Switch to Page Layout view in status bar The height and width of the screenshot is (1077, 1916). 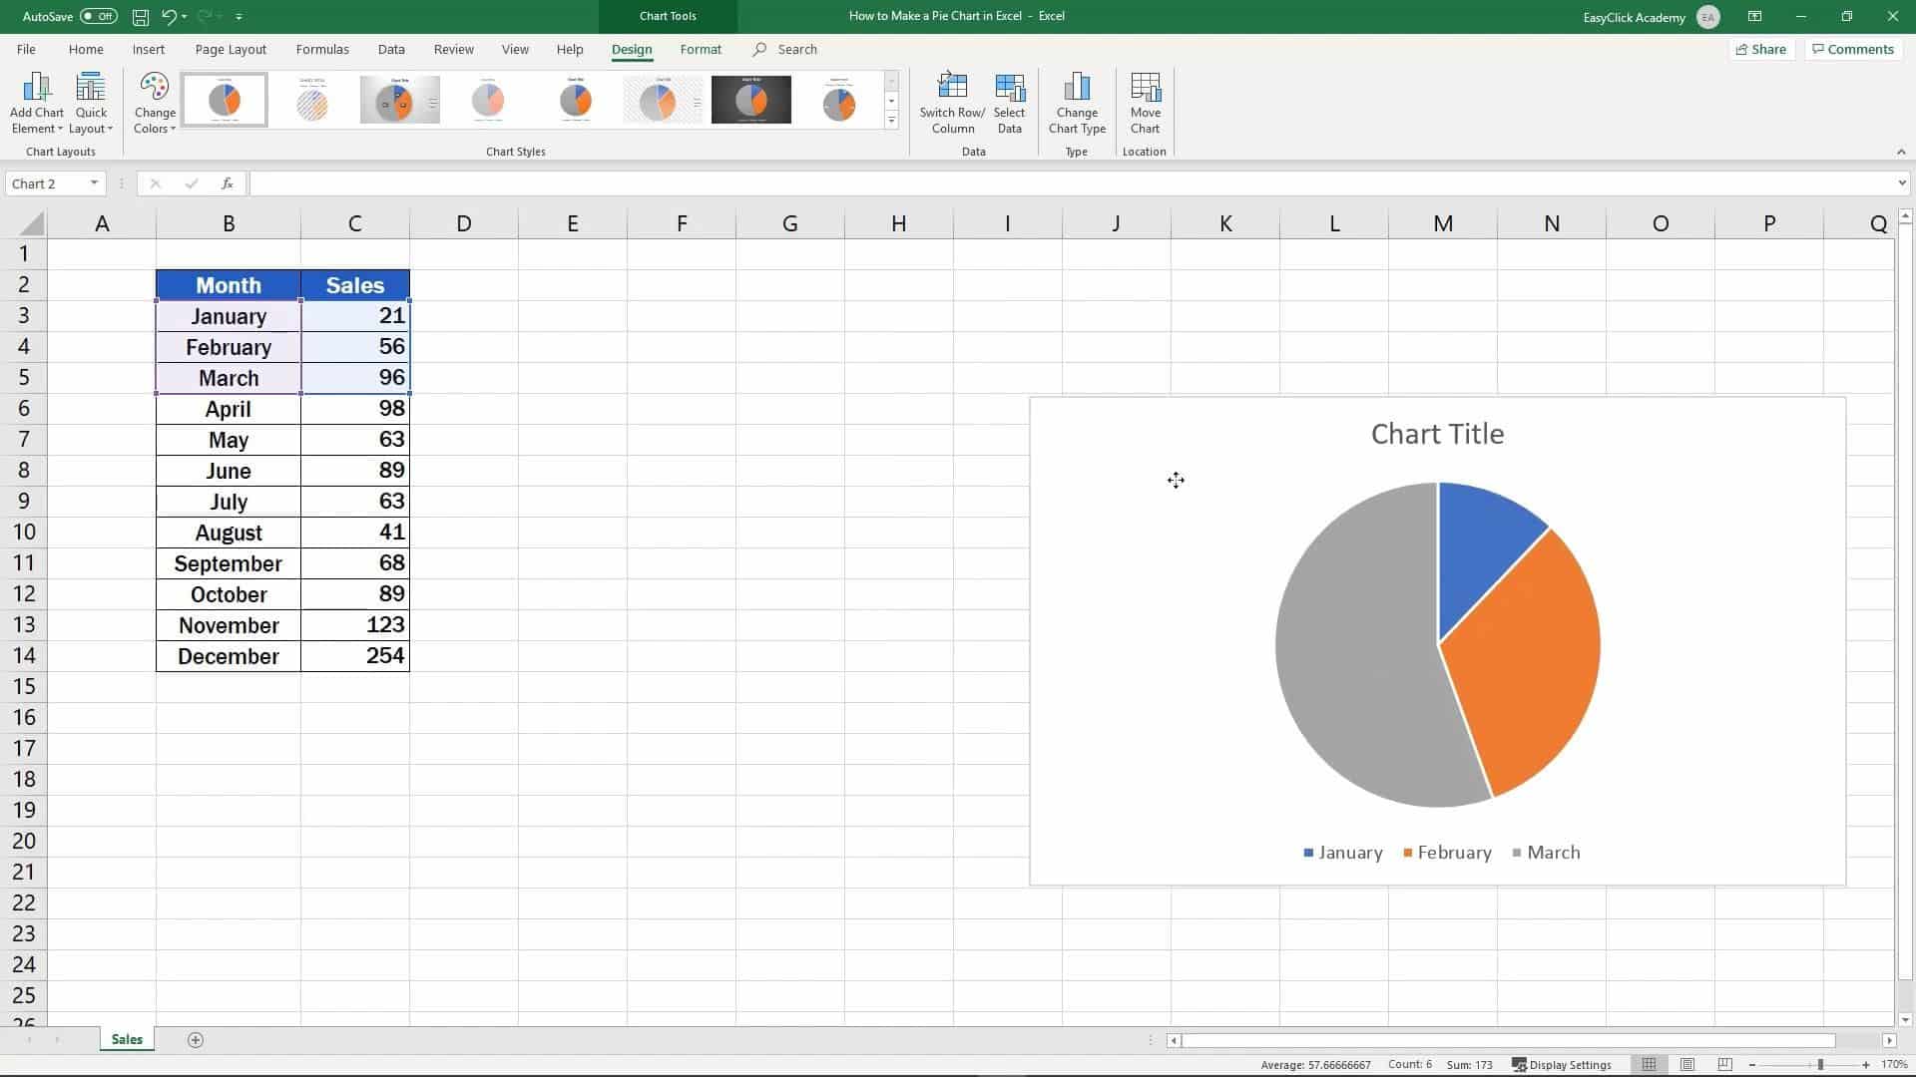click(x=1687, y=1064)
